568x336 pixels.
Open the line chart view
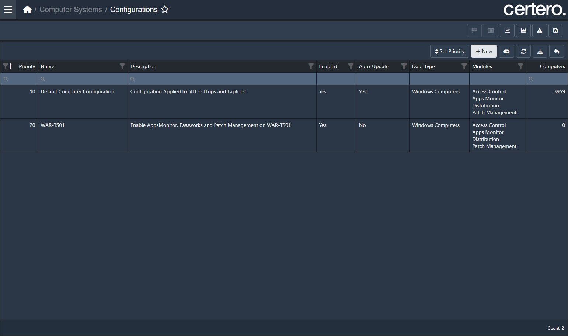tap(507, 31)
